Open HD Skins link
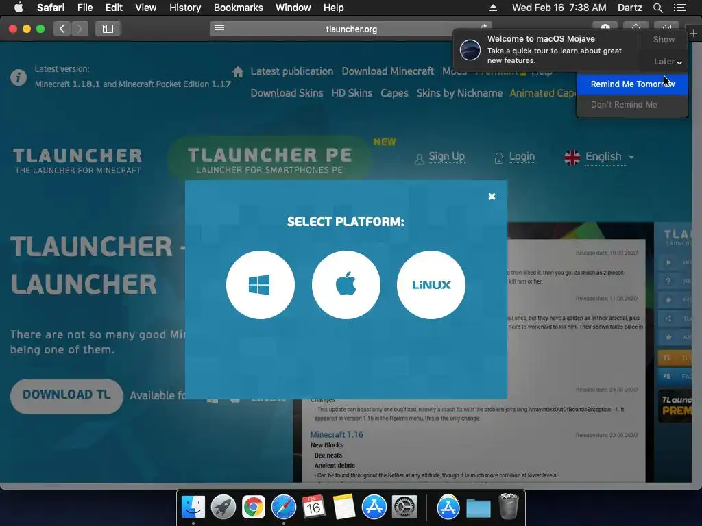The width and height of the screenshot is (702, 526). coord(352,93)
